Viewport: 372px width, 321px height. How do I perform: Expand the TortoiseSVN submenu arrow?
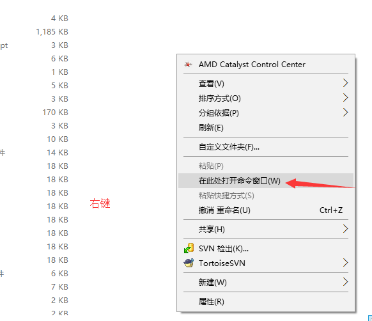tap(345, 263)
